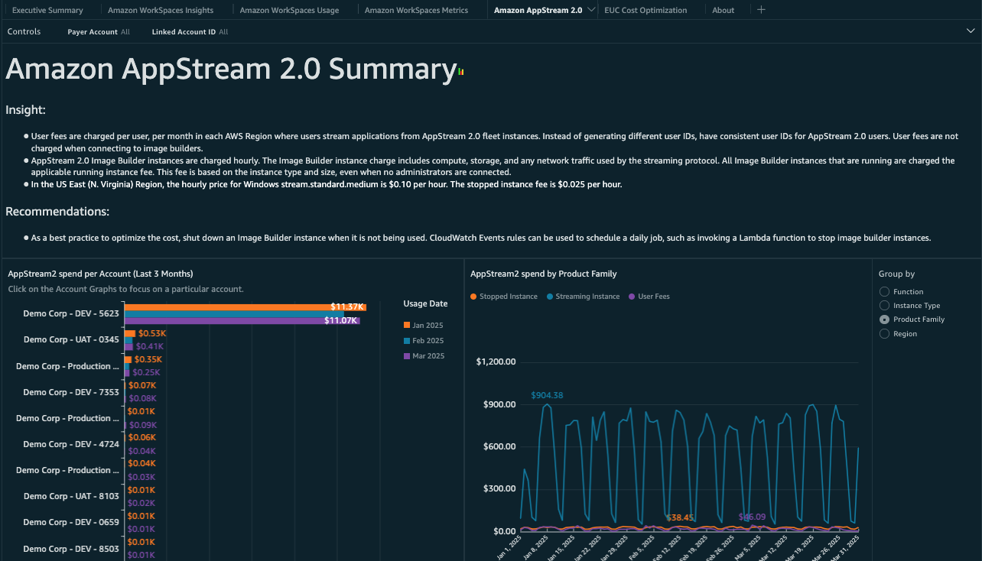This screenshot has height=561, width=982.
Task: Open the Payer Account filter
Action: click(99, 31)
